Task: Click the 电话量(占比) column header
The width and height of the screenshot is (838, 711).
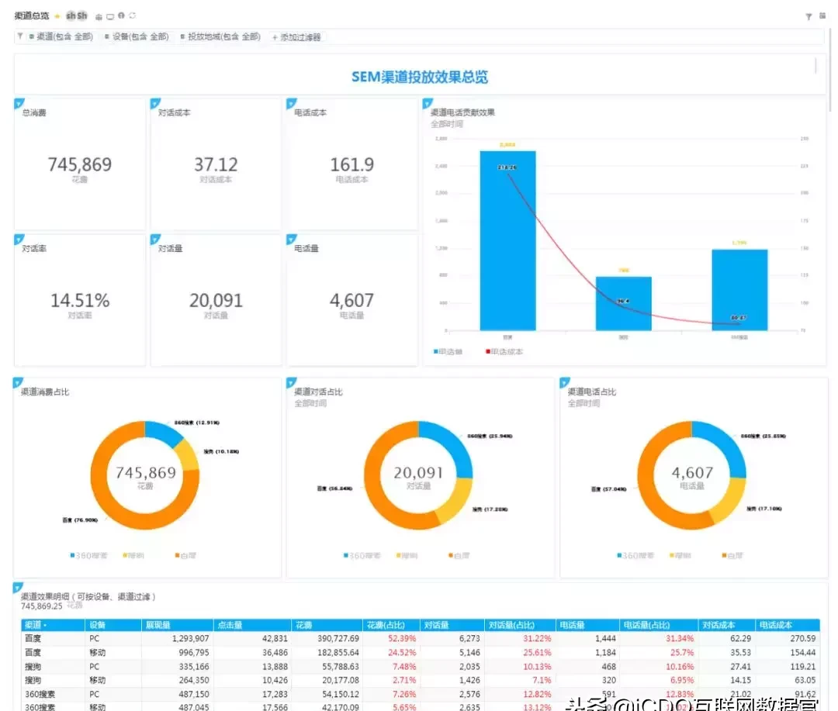Action: pos(659,625)
